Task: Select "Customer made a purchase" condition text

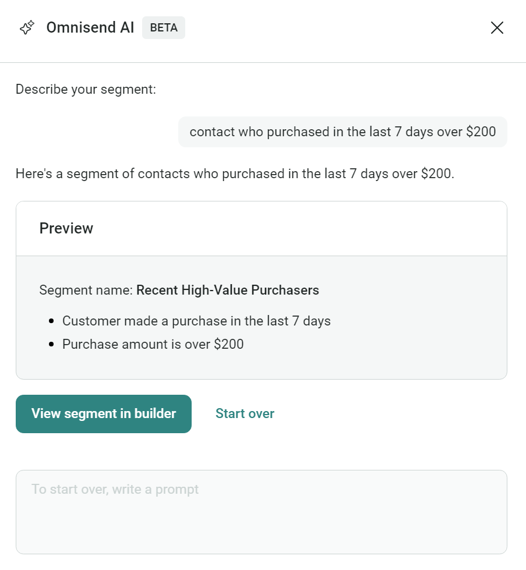Action: coord(196,321)
